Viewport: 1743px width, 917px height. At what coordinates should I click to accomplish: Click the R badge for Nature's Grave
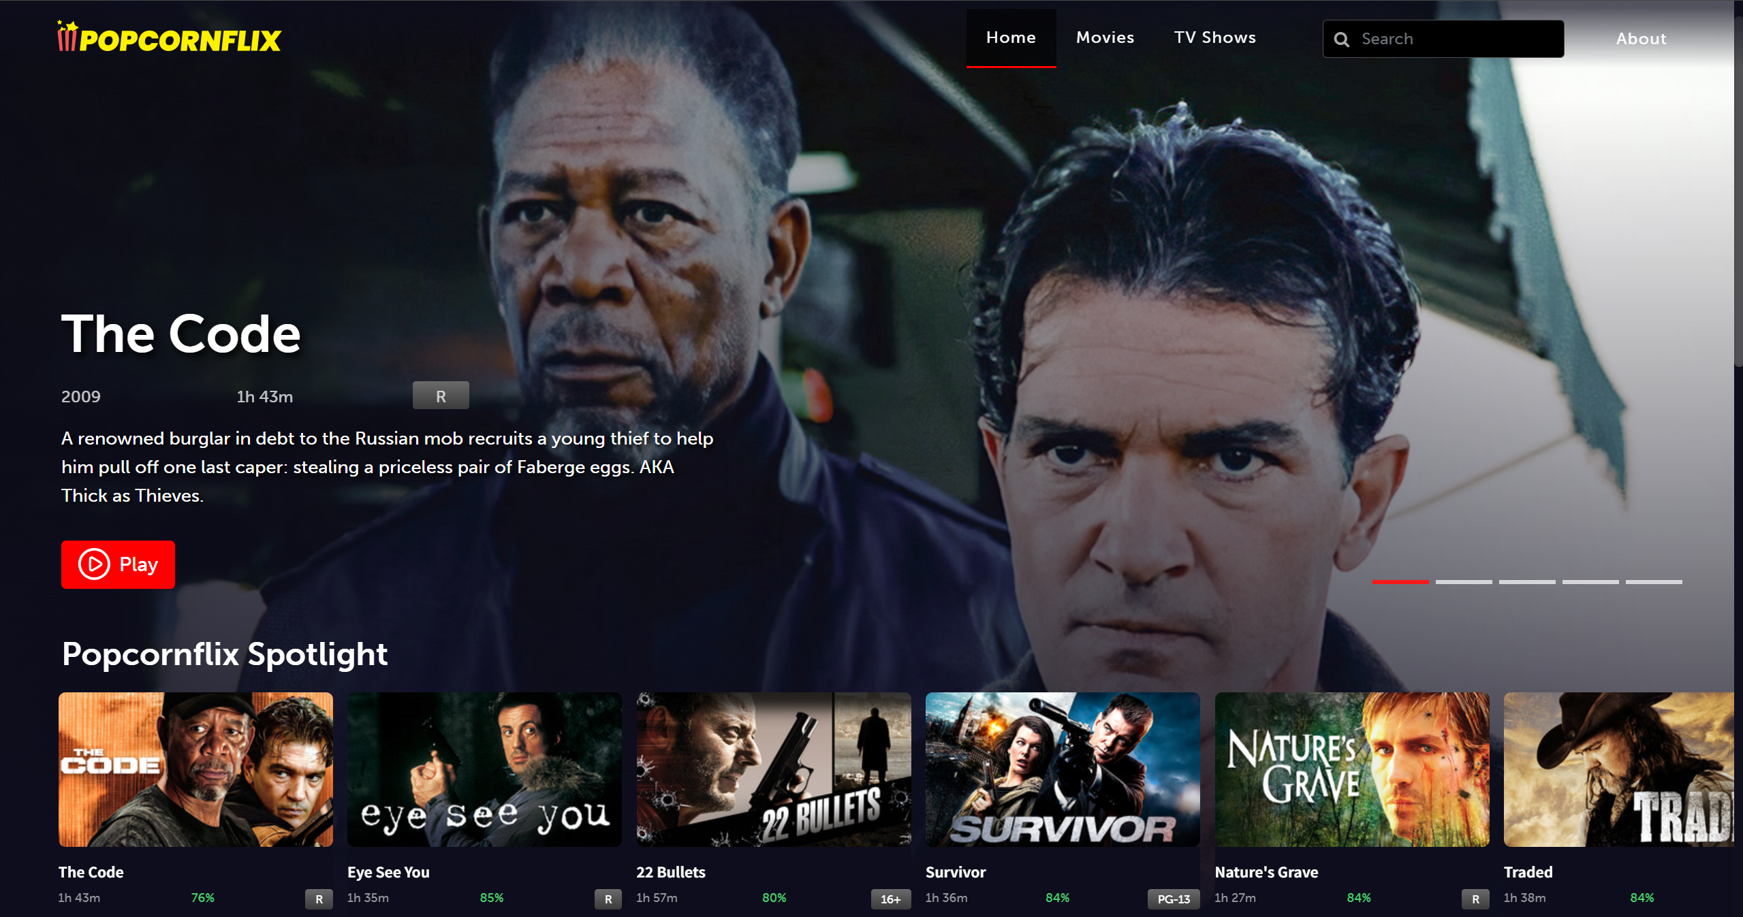[1475, 899]
